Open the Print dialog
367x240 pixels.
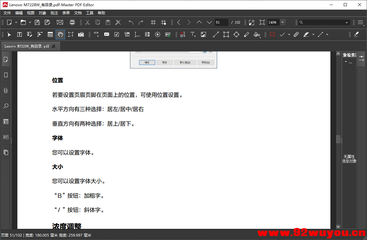pos(72,22)
